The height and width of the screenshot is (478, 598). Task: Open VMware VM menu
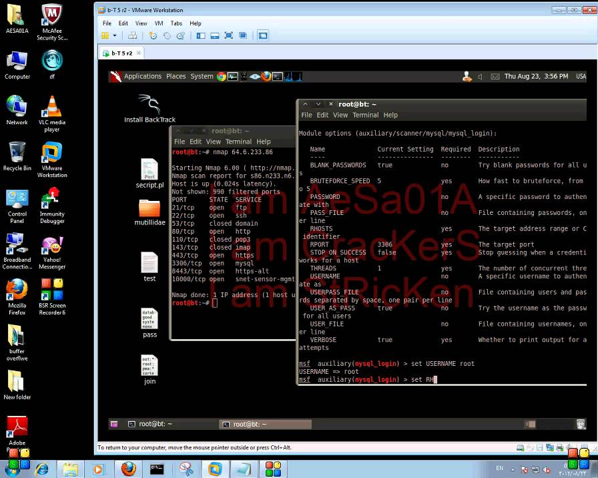(x=159, y=23)
